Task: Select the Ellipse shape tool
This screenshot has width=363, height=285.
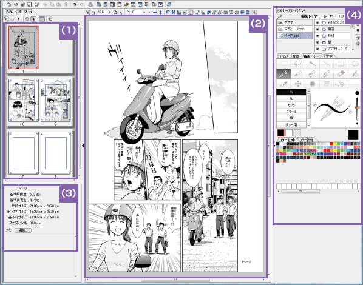Action: (355, 64)
